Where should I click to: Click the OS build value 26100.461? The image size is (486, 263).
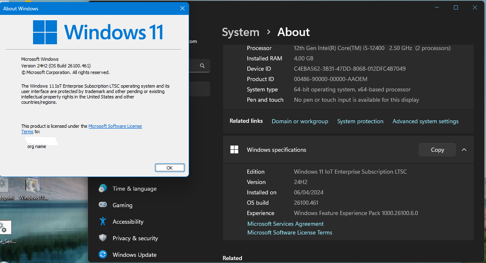306,203
